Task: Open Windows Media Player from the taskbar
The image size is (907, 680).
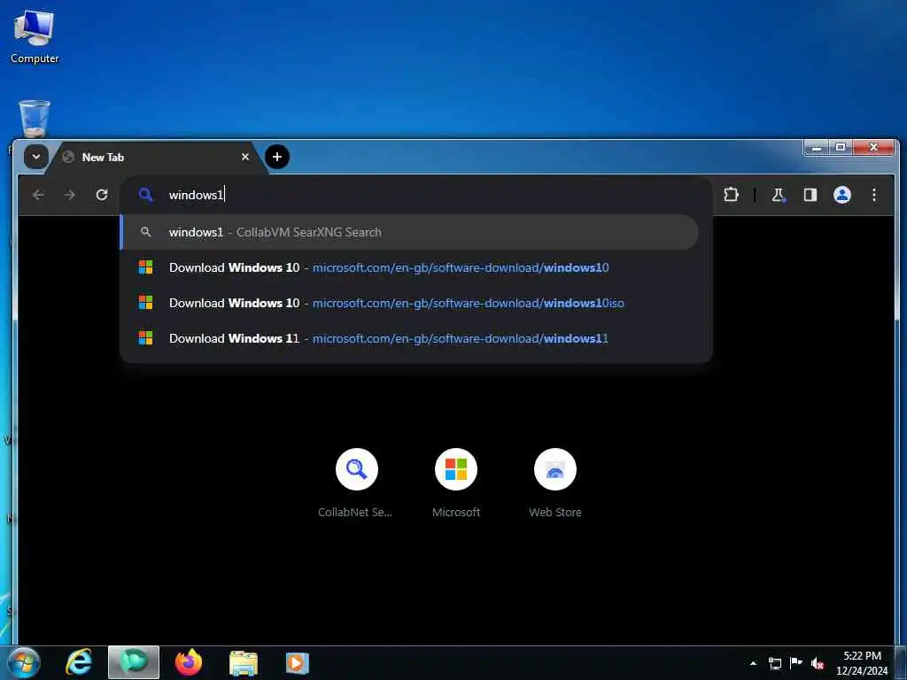Action: [x=298, y=662]
